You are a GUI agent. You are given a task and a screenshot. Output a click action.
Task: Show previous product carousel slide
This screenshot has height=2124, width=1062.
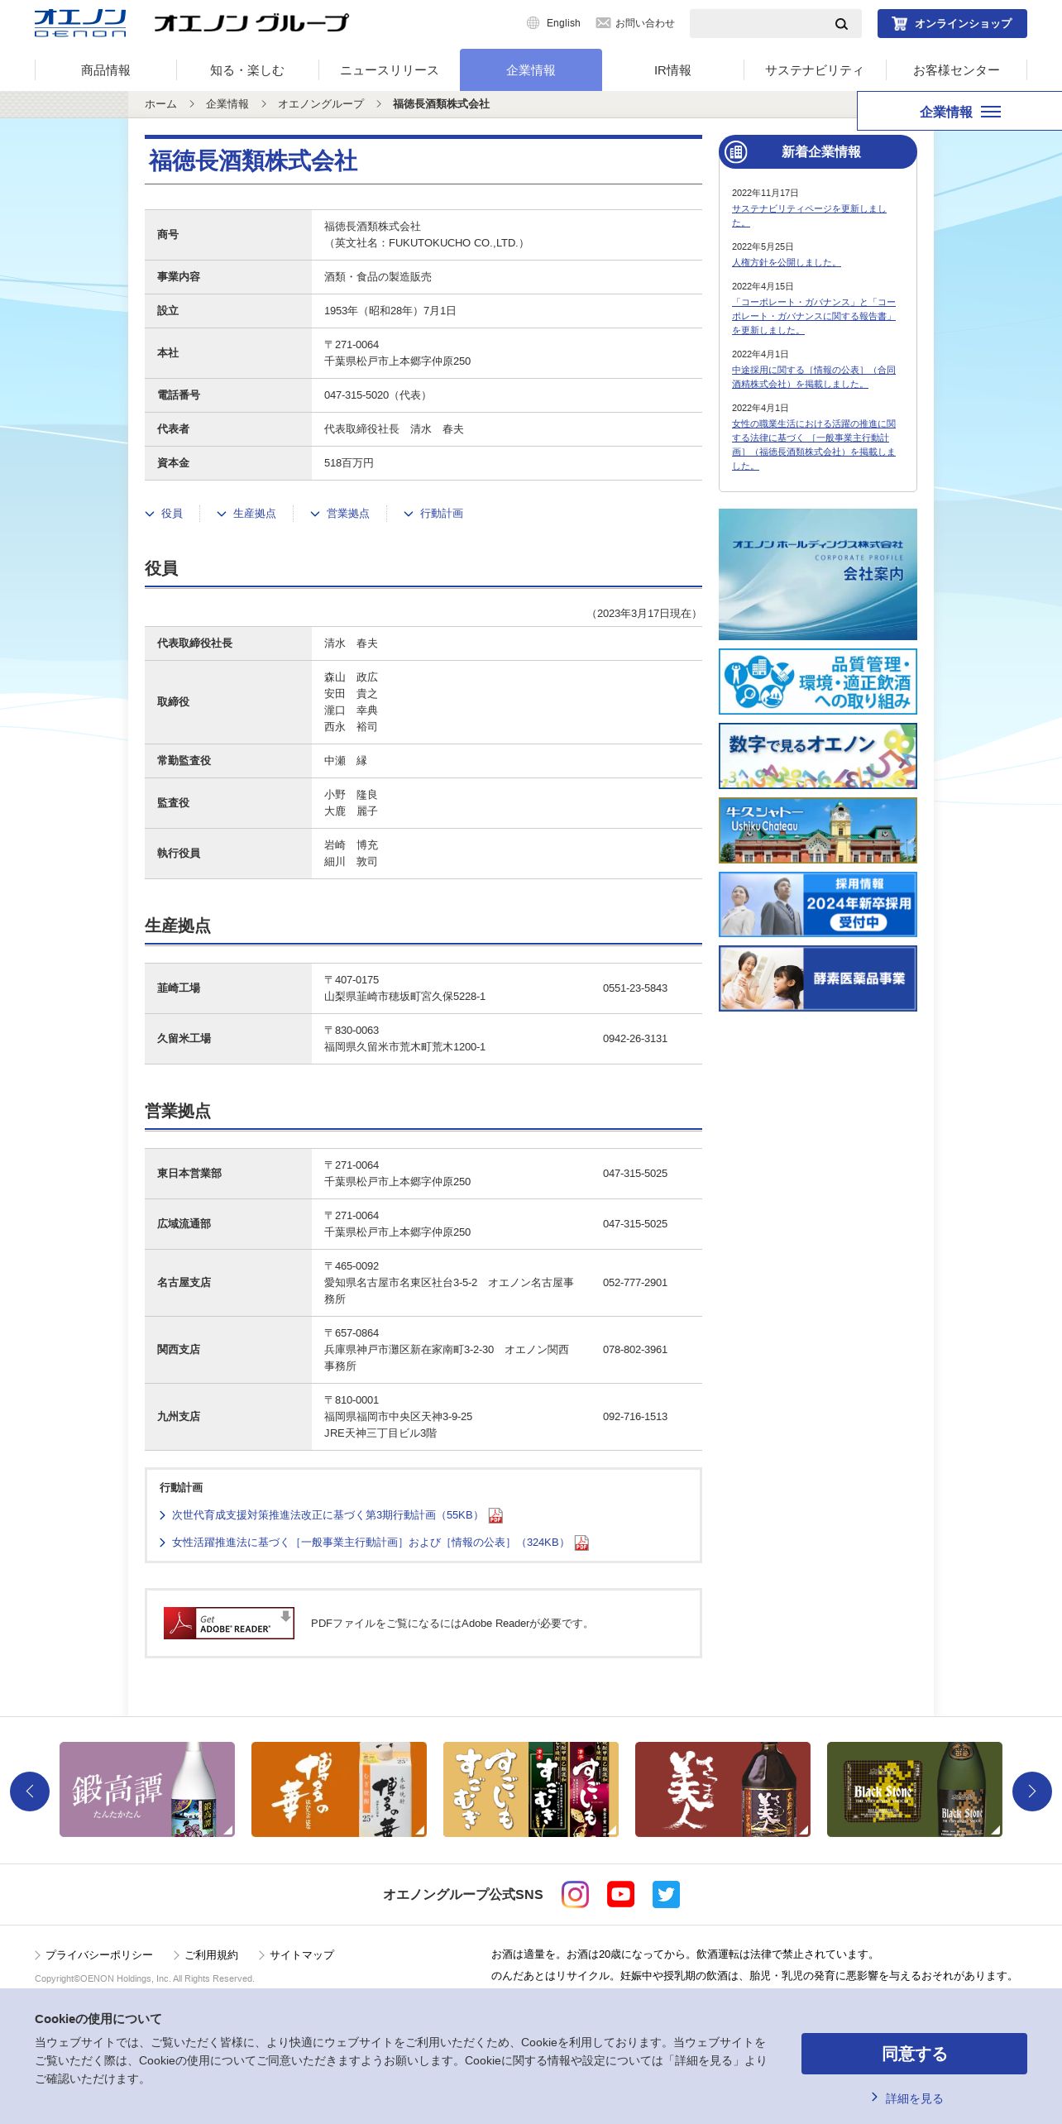click(30, 1792)
